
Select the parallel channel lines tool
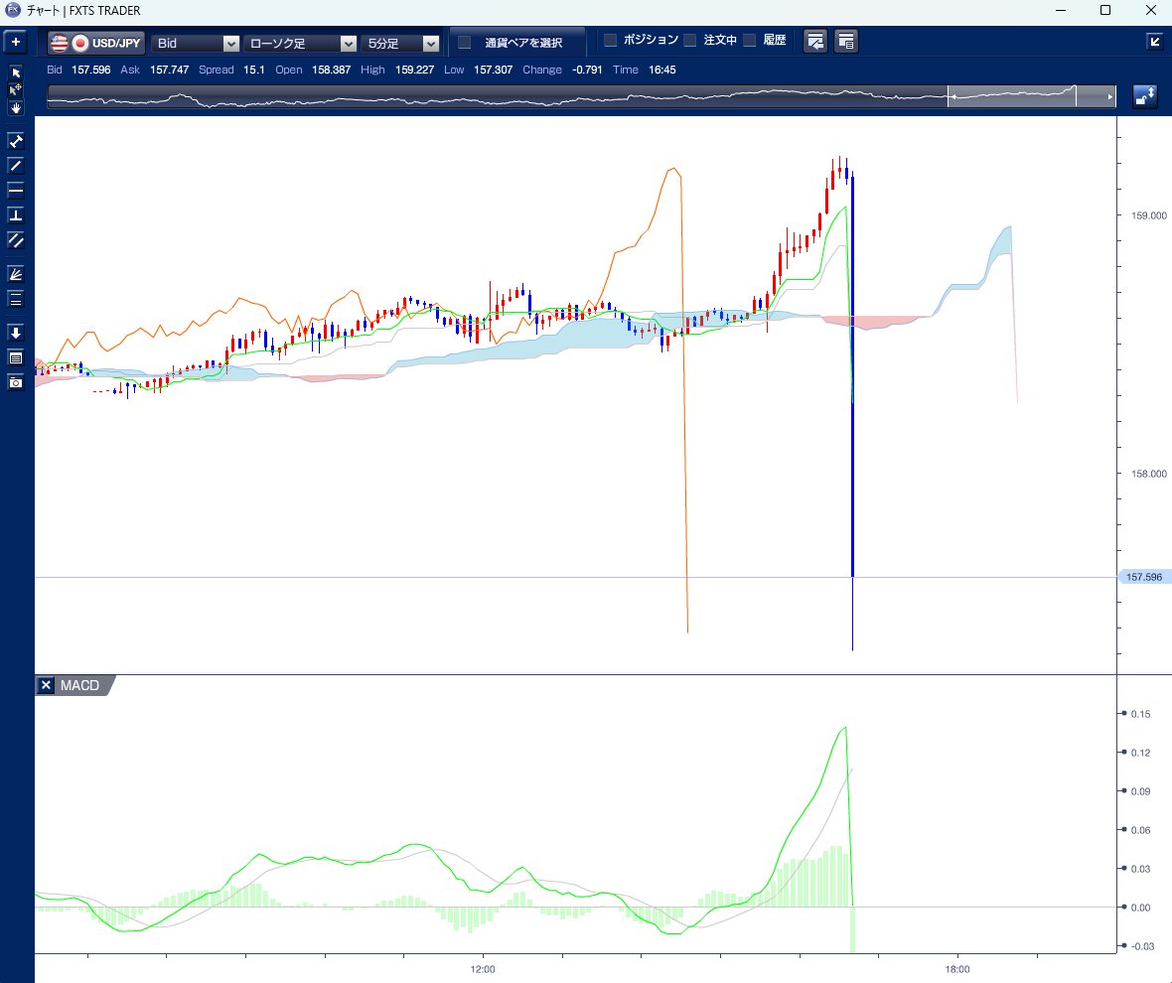coord(16,239)
